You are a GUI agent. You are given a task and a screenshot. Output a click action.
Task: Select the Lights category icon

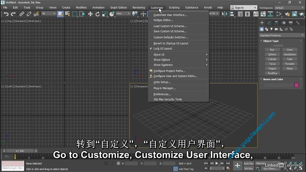coord(271,29)
